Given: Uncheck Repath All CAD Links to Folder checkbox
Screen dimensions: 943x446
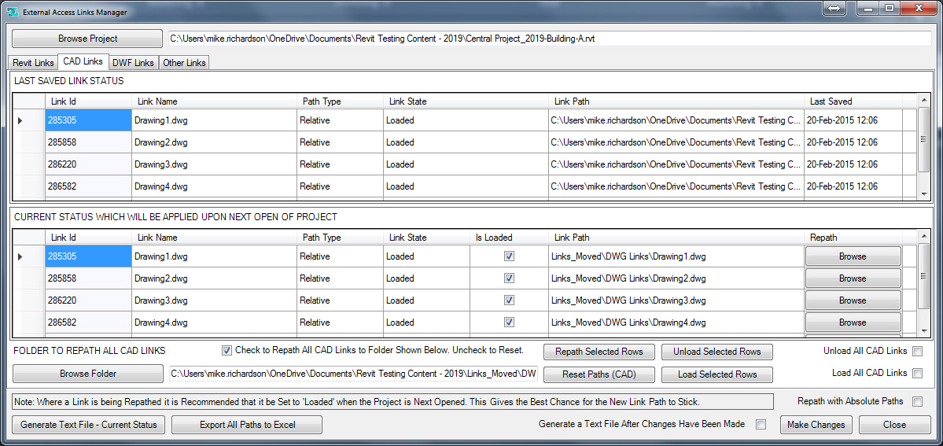Looking at the screenshot, I should point(227,350).
